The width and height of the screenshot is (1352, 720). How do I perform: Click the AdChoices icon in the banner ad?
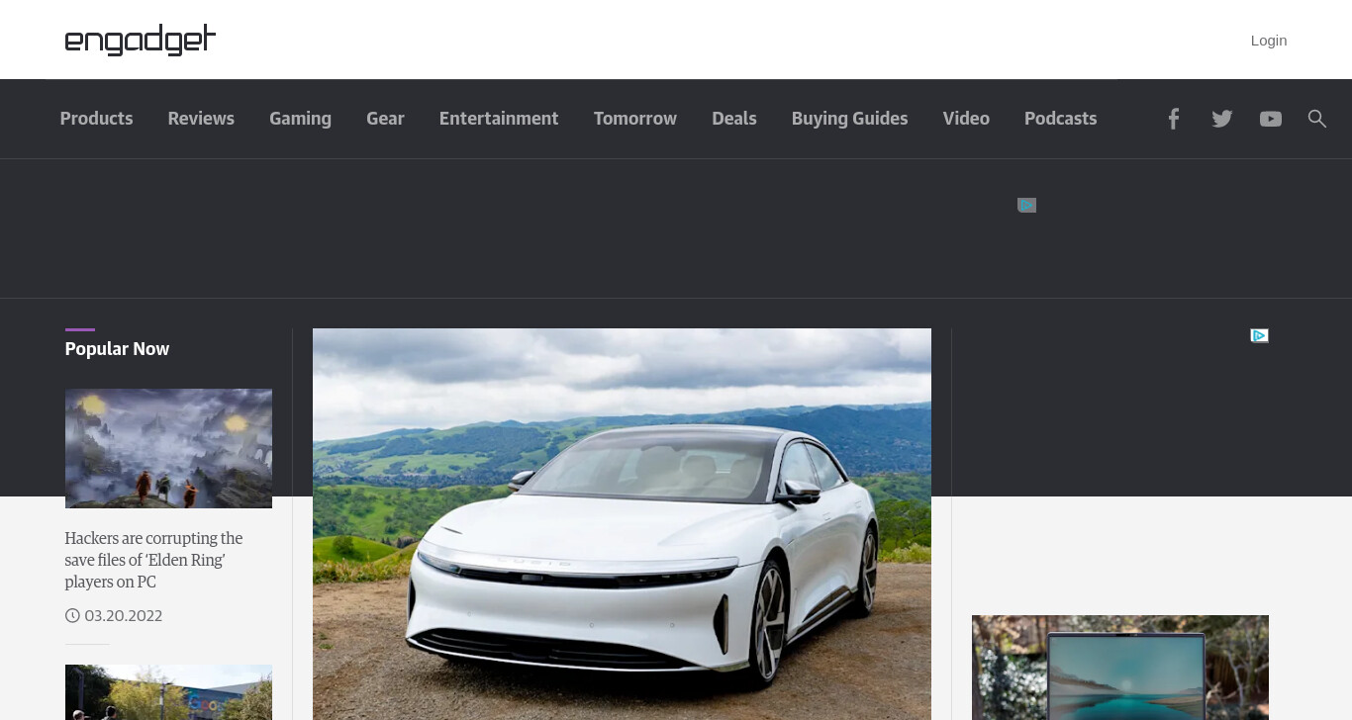point(1026,205)
